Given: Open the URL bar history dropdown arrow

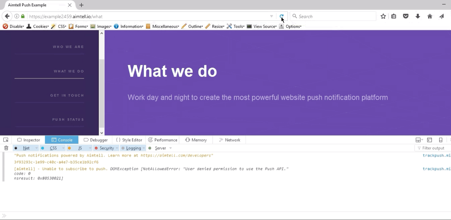Looking at the screenshot, I should coord(271,16).
